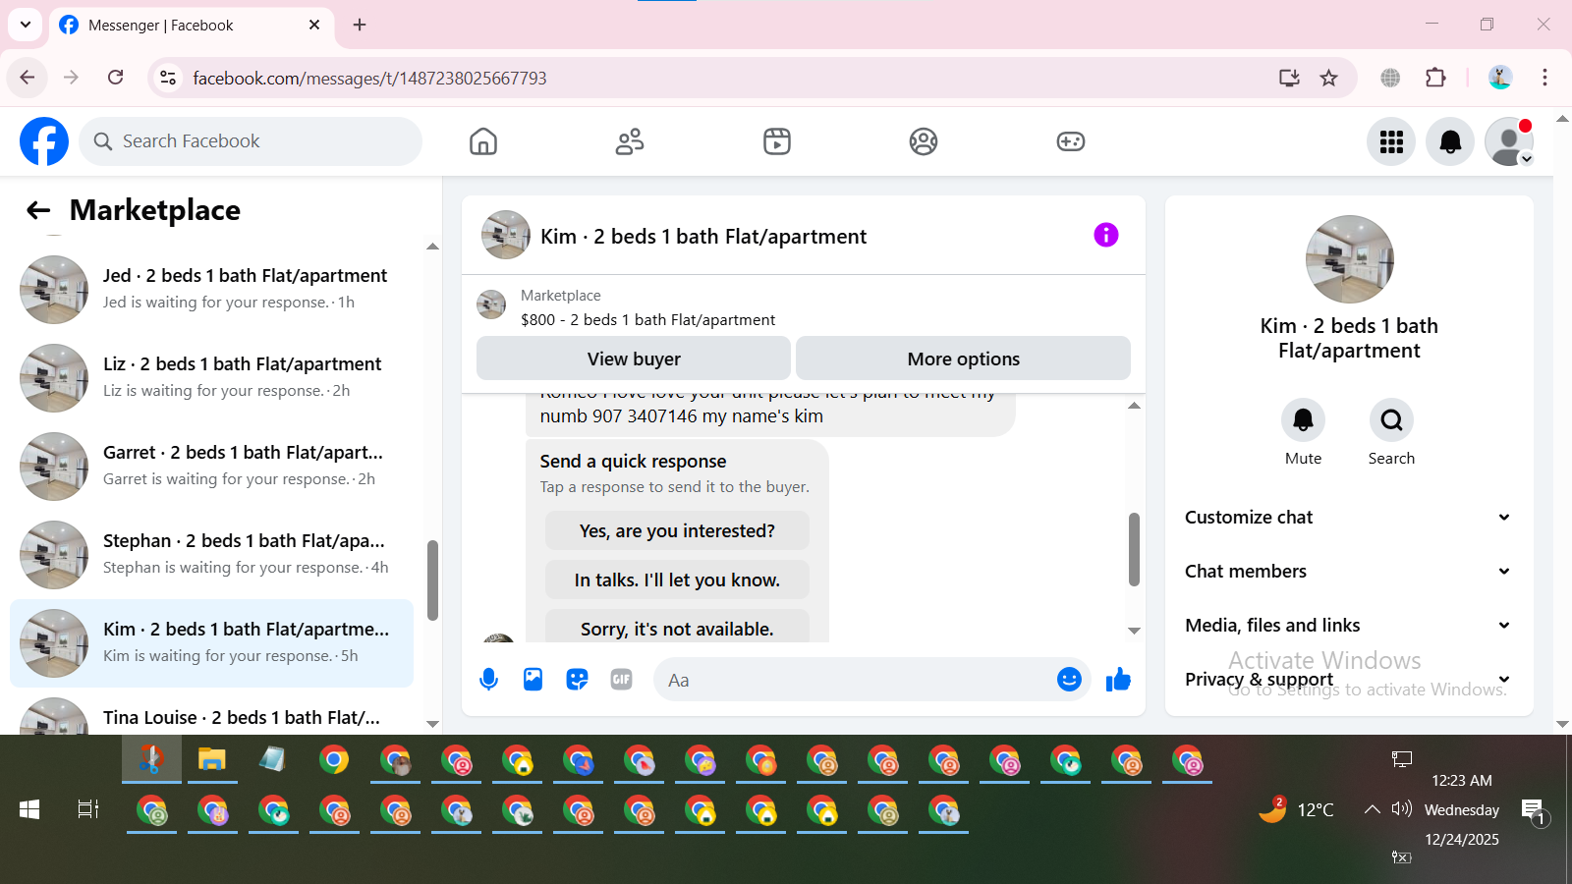Close the Messenger | Facebook tab

tap(314, 25)
